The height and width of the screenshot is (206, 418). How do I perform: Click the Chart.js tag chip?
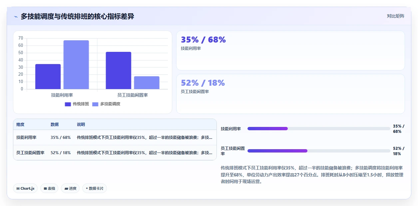[25, 188]
